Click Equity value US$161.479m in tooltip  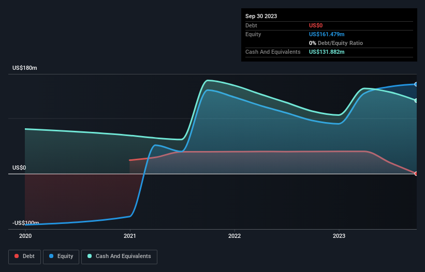point(327,34)
